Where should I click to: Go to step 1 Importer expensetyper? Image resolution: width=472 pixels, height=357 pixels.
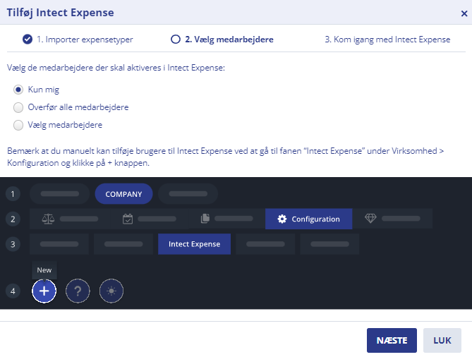coord(78,40)
